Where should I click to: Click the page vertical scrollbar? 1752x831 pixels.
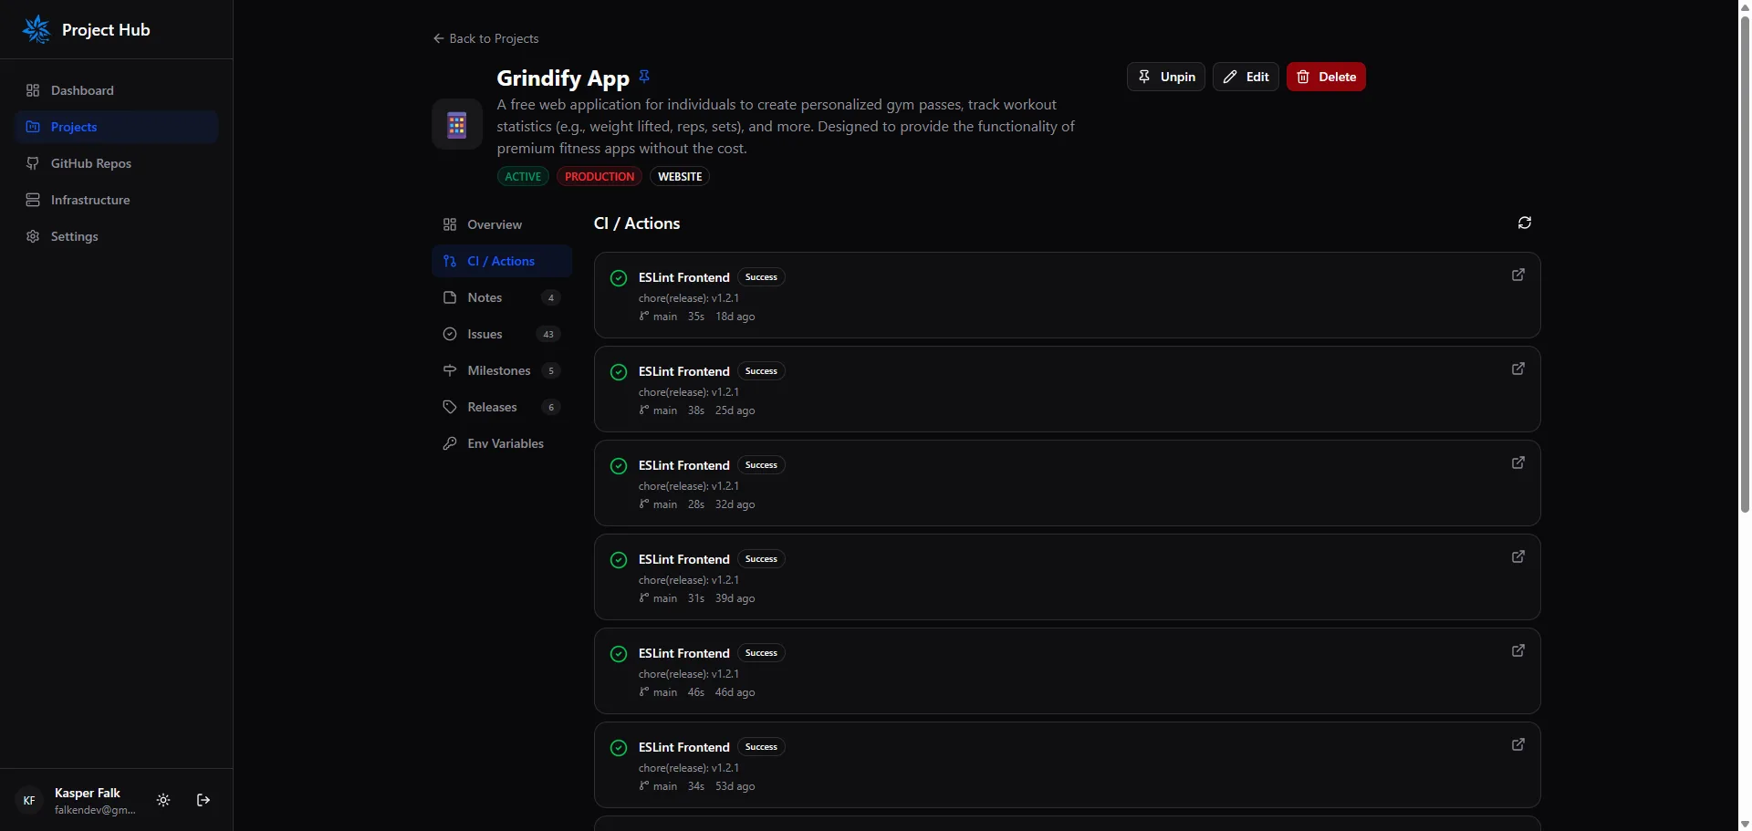1745,265
